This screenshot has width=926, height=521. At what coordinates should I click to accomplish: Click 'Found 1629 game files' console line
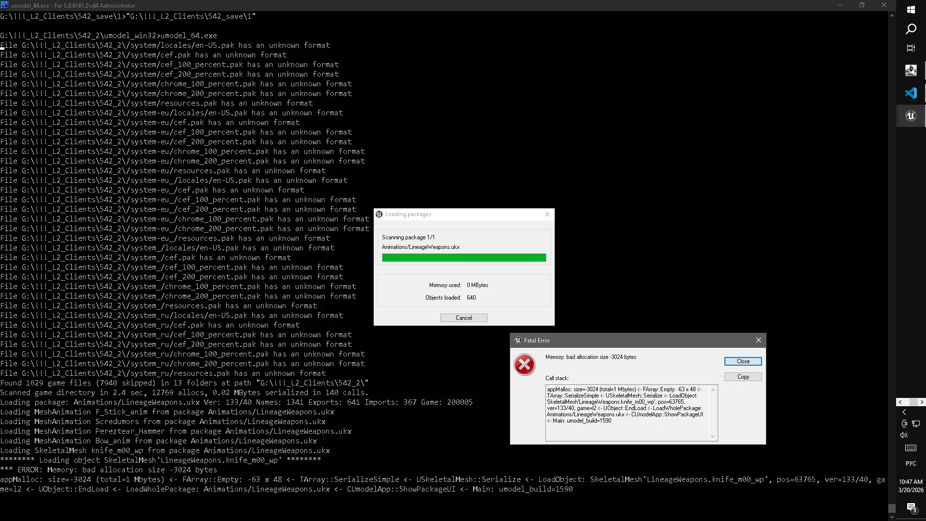(184, 383)
